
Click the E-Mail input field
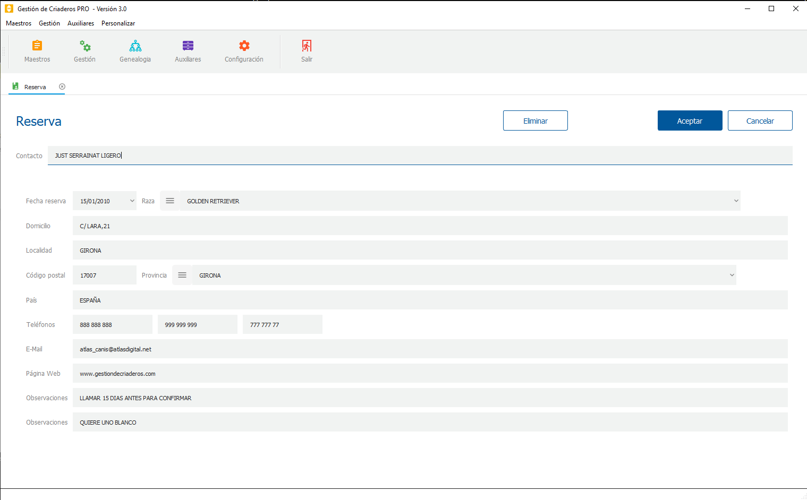(x=430, y=349)
